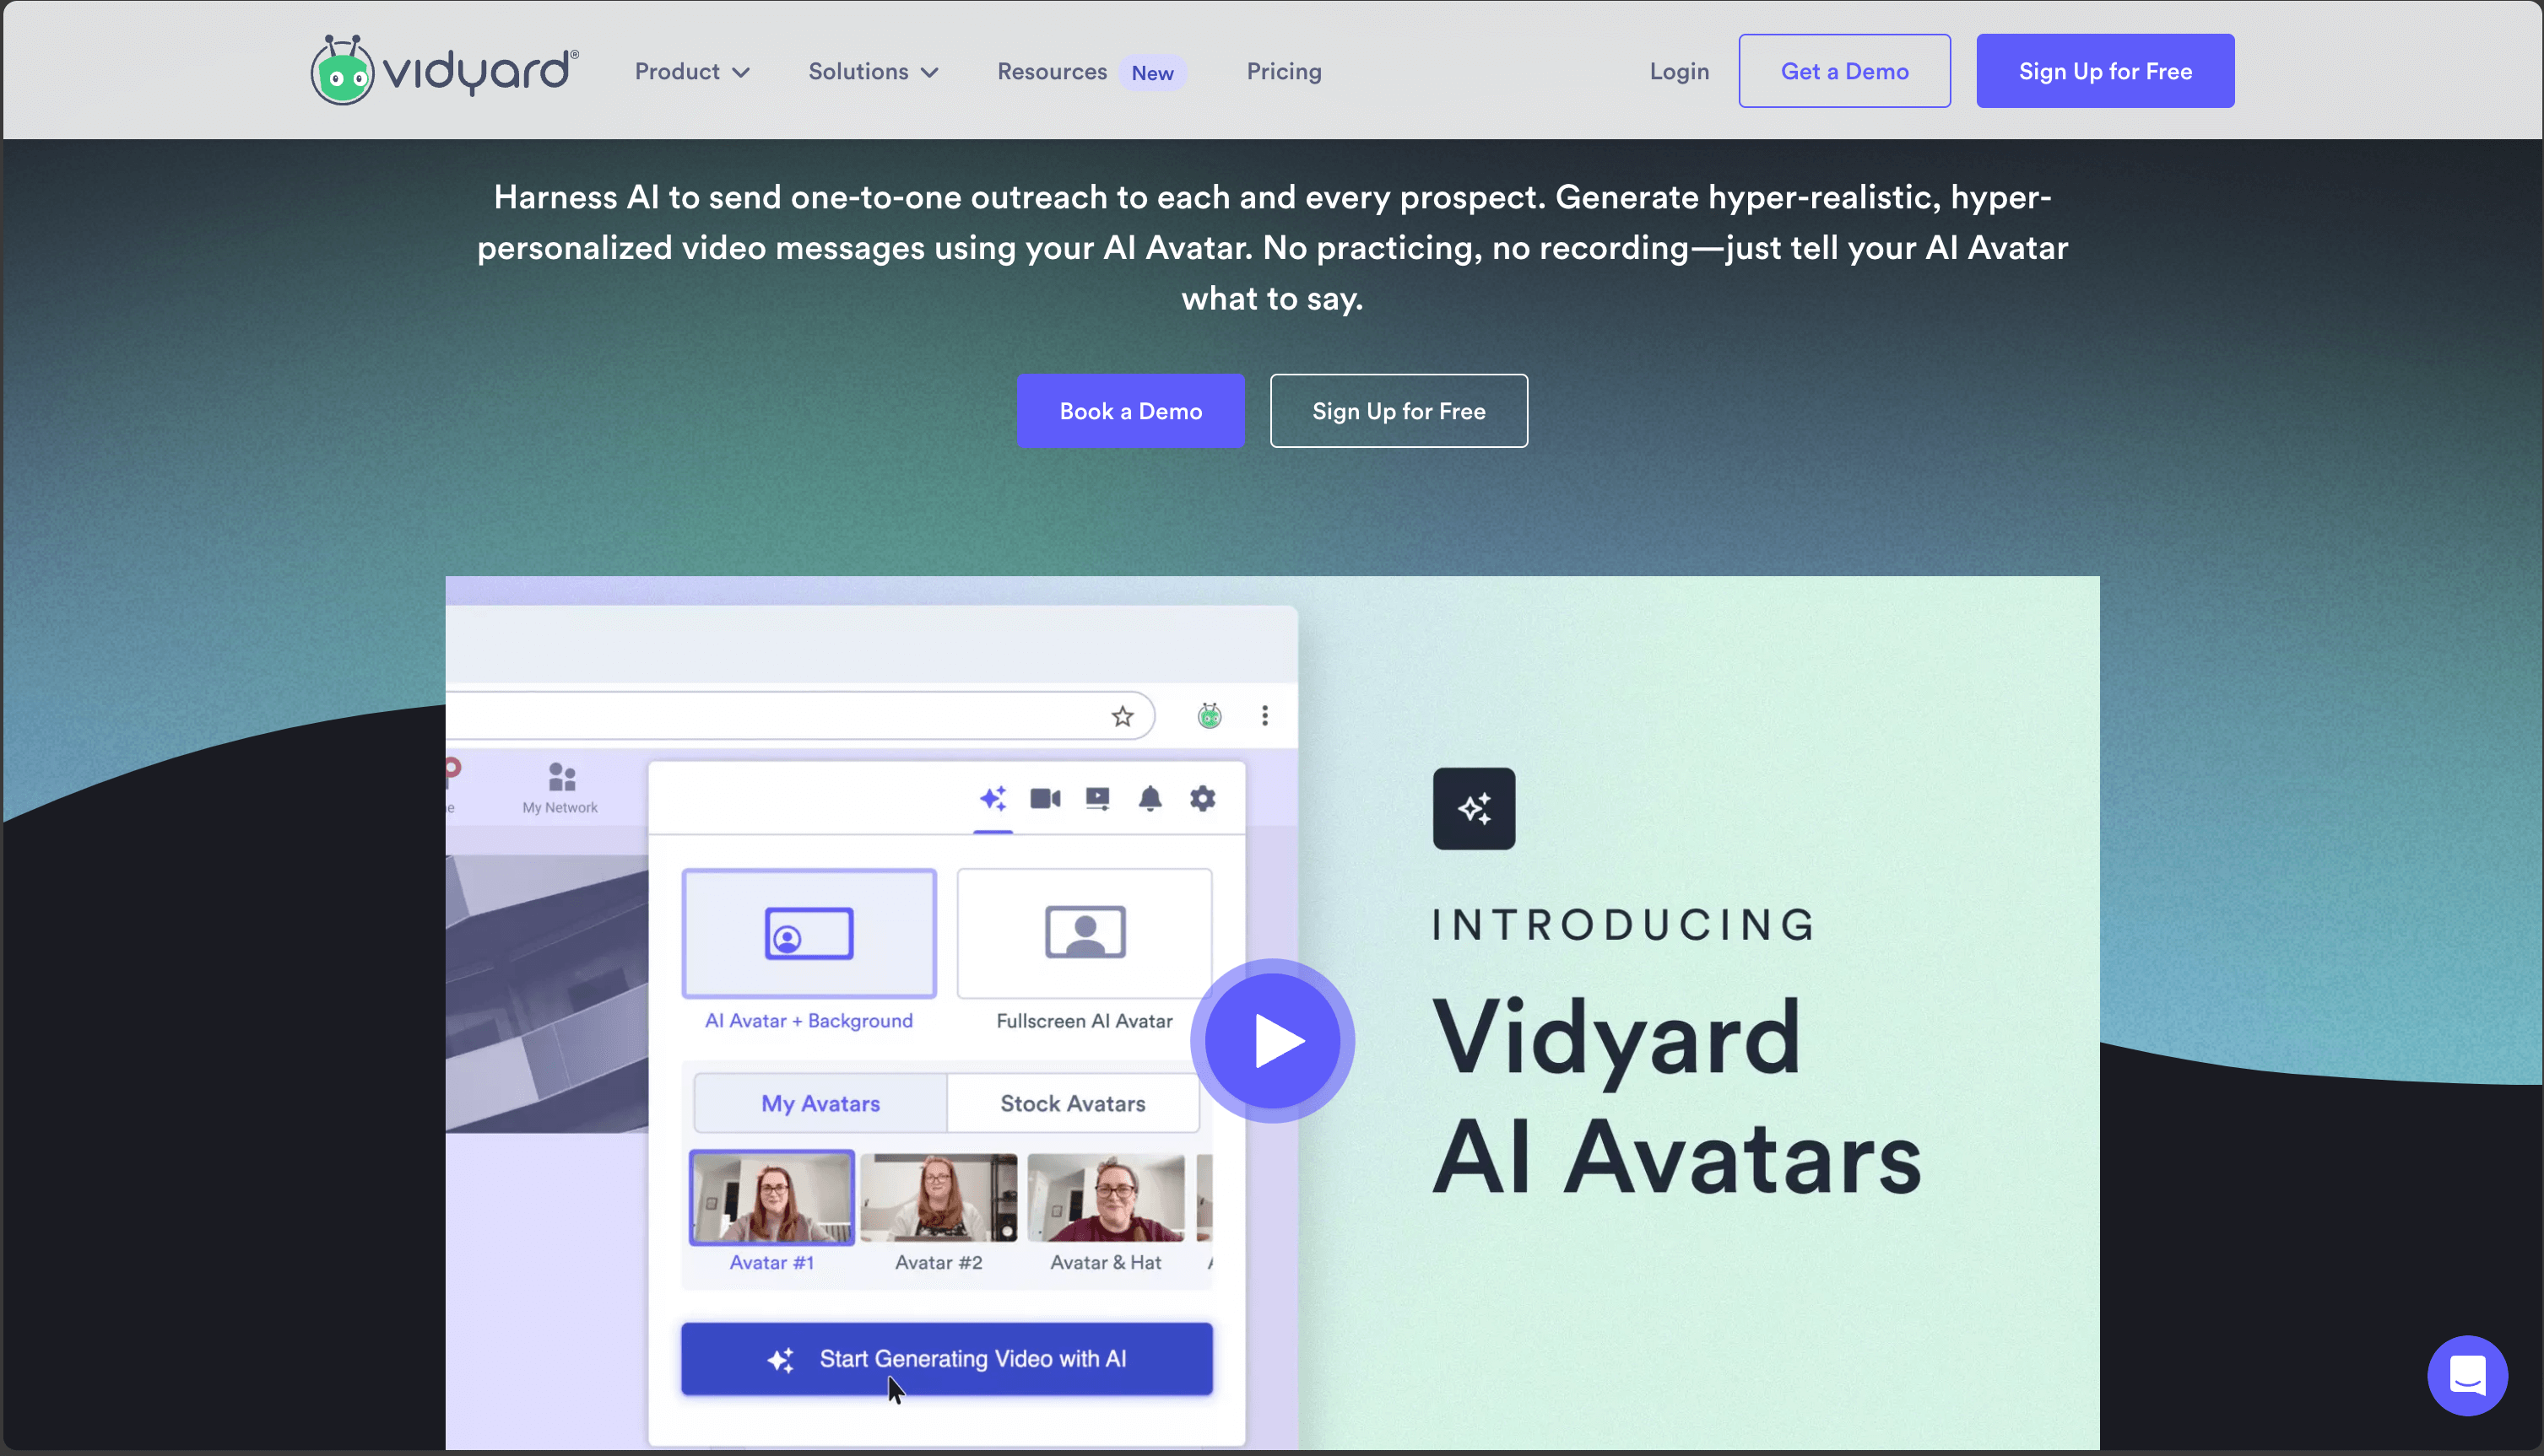The image size is (2544, 1456).
Task: Select the AI Avatar + Background option
Action: click(x=809, y=933)
